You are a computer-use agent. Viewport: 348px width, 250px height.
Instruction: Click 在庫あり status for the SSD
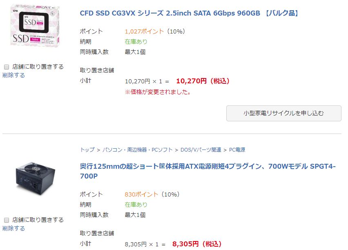tap(136, 42)
